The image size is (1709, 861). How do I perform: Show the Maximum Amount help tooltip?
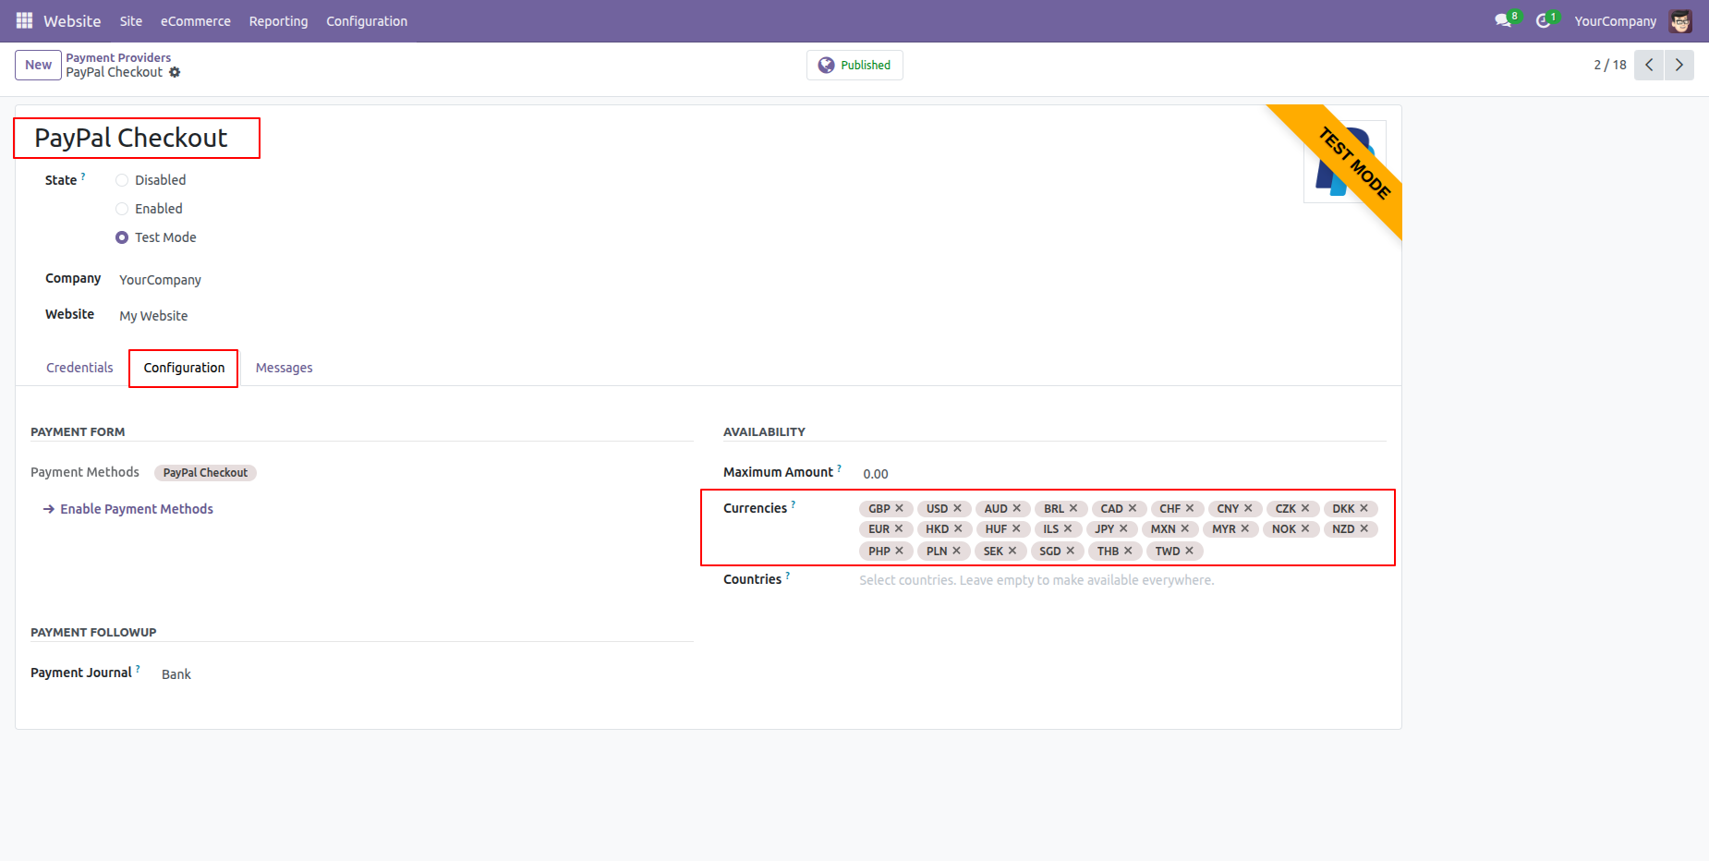pos(840,468)
